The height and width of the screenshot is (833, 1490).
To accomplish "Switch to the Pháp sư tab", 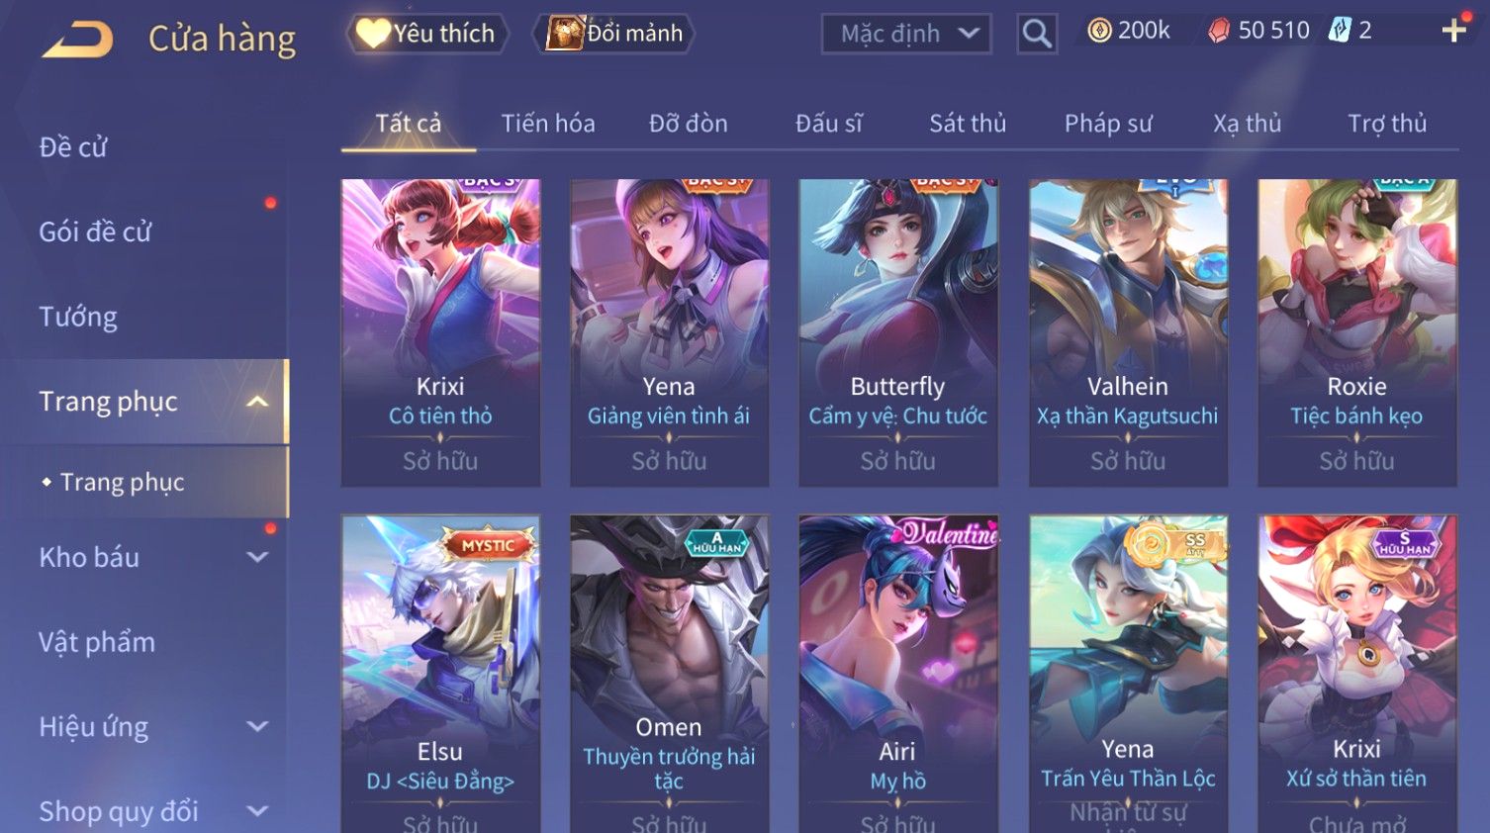I will (x=1108, y=124).
